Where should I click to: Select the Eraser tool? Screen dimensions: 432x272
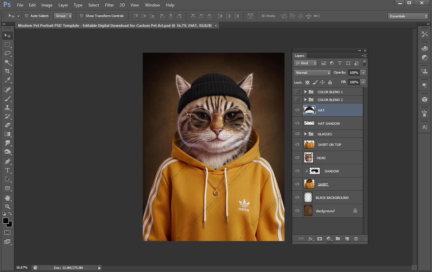click(7, 125)
